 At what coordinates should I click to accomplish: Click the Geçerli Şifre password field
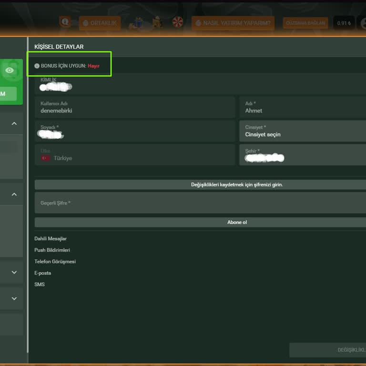point(200,203)
